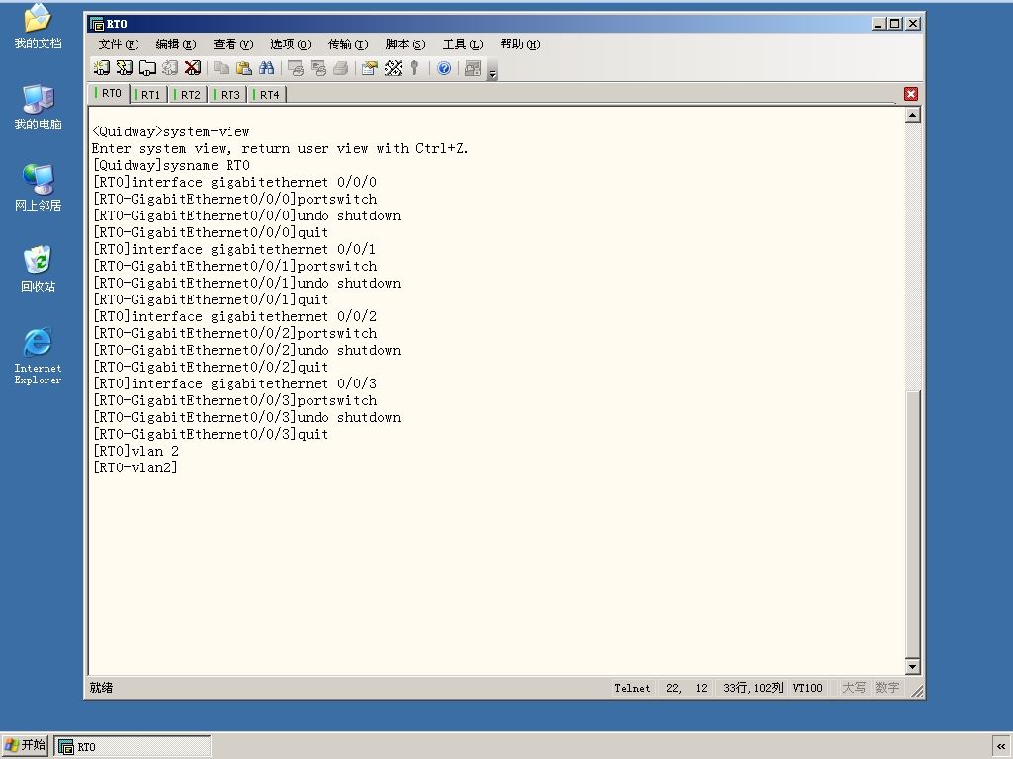Image resolution: width=1013 pixels, height=759 pixels.
Task: Click the window resize grip corner
Action: [x=917, y=691]
